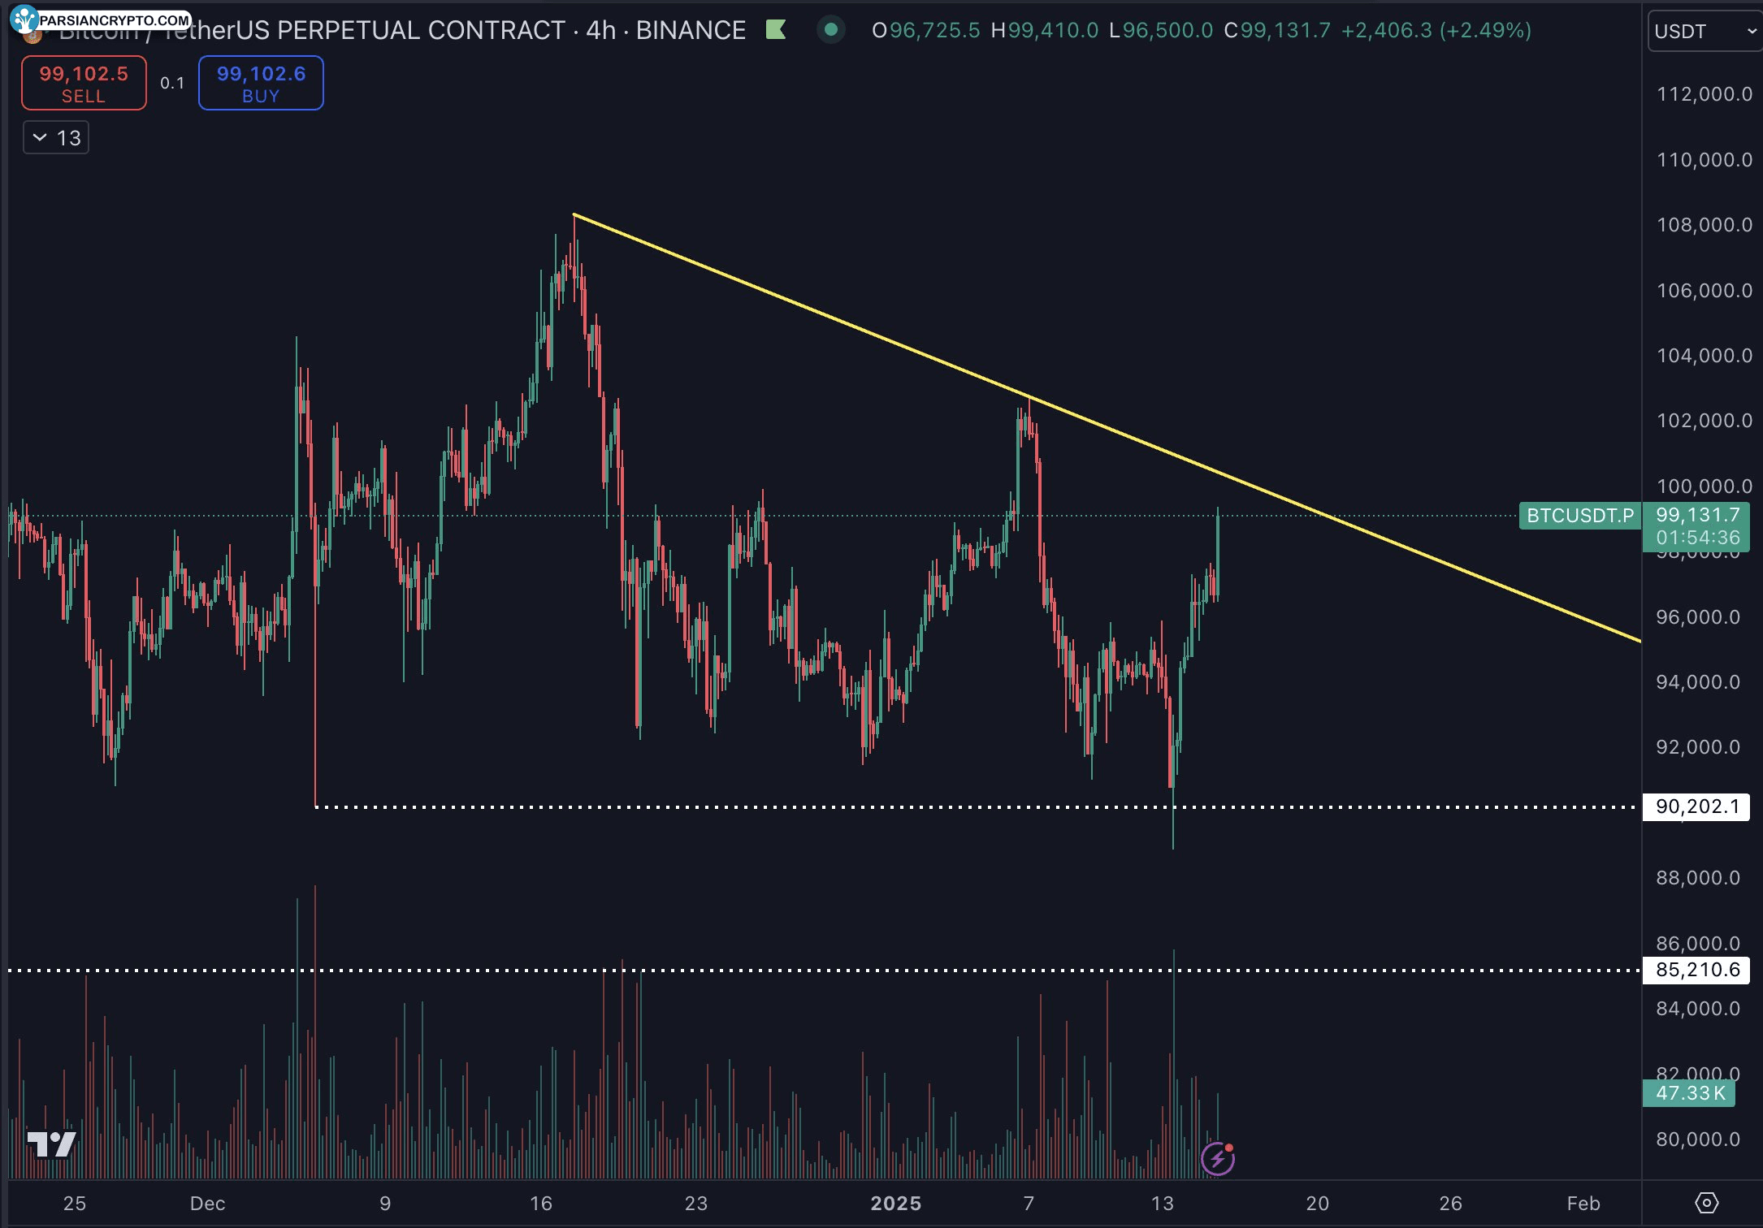Click the 100,000.0 price axis label
Viewport: 1763px width, 1228px height.
click(x=1704, y=486)
